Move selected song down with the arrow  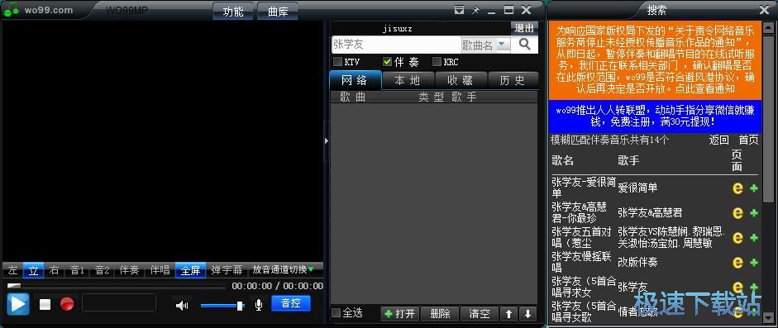(527, 314)
